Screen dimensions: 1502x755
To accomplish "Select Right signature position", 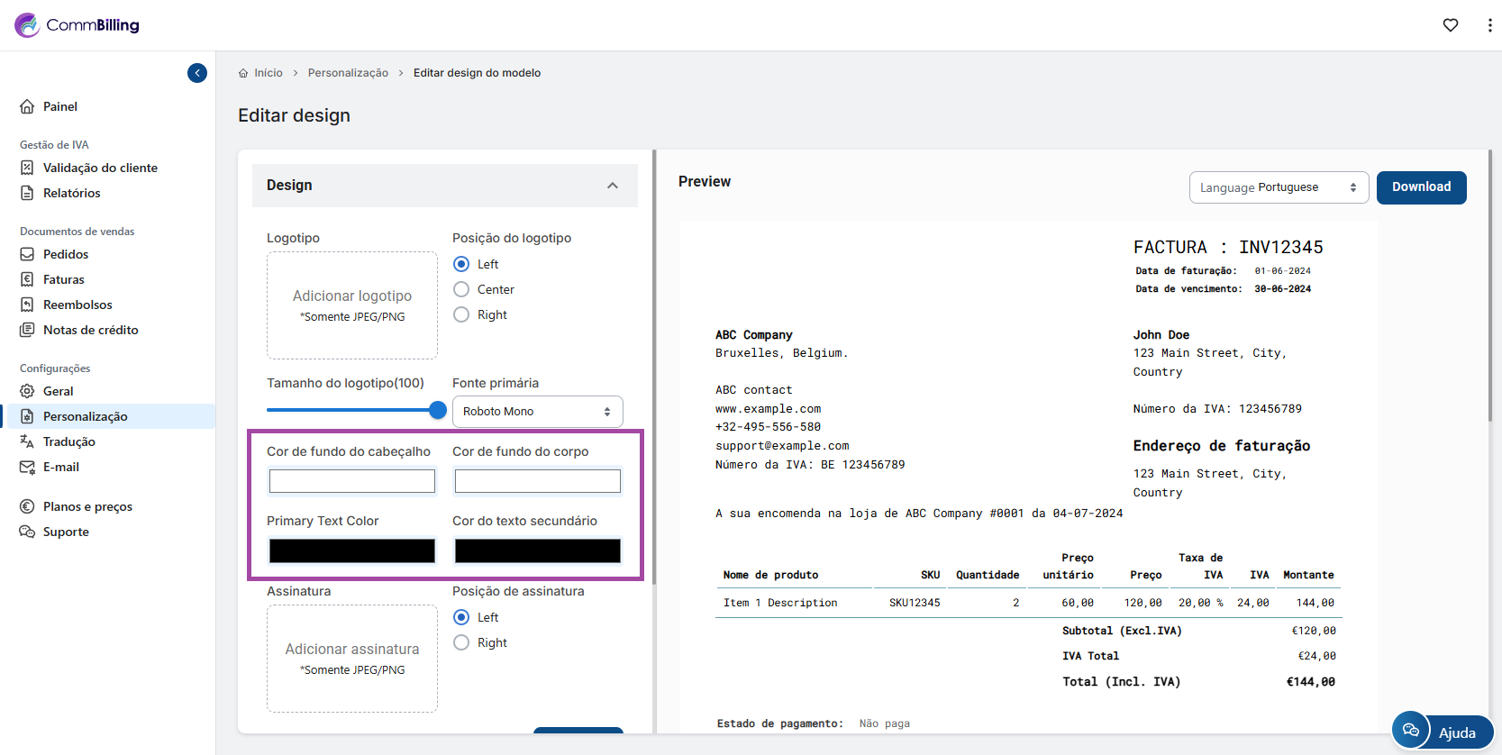I will click(461, 642).
